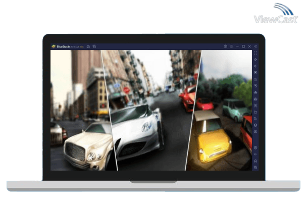Open recent apps icon at sidebar bottom
304x209 pixels.
[x=256, y=167]
